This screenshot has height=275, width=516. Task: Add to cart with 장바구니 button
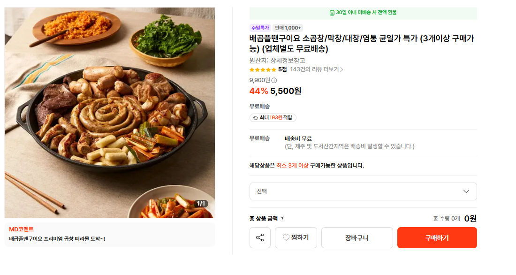[357, 237]
